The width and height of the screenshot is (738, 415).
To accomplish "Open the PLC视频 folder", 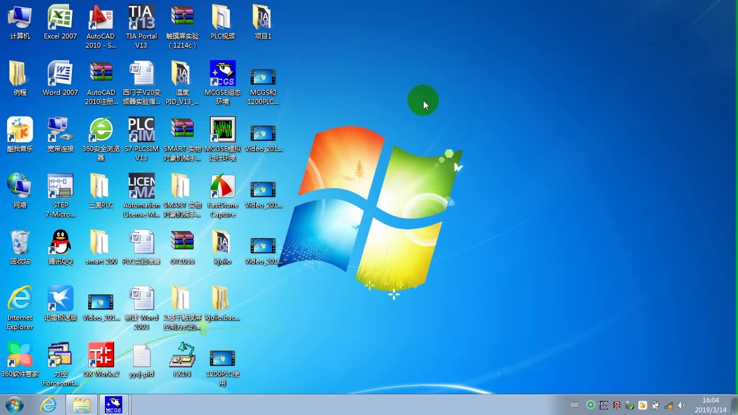I will [223, 23].
